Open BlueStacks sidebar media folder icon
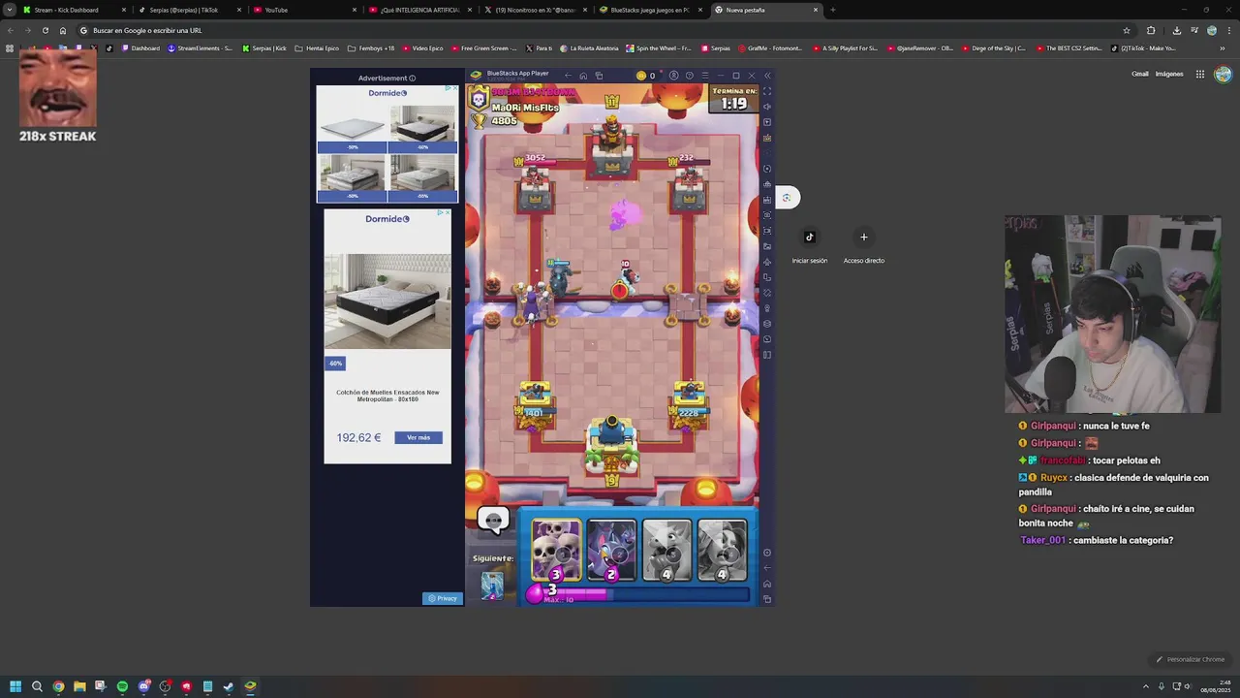The height and width of the screenshot is (698, 1240). click(767, 246)
